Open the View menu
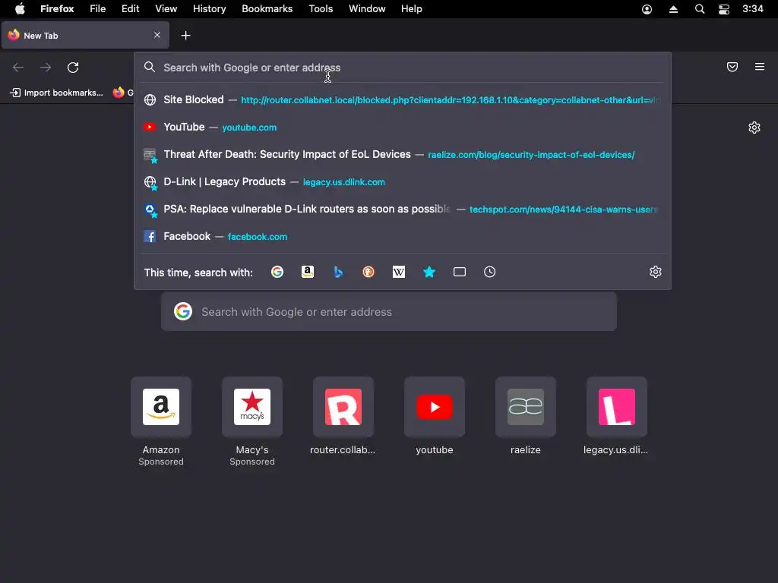The image size is (778, 583). tap(166, 9)
